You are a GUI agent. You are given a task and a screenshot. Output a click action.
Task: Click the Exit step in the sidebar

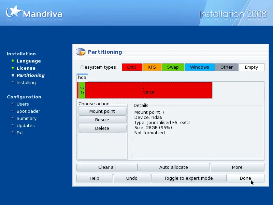coord(20,133)
